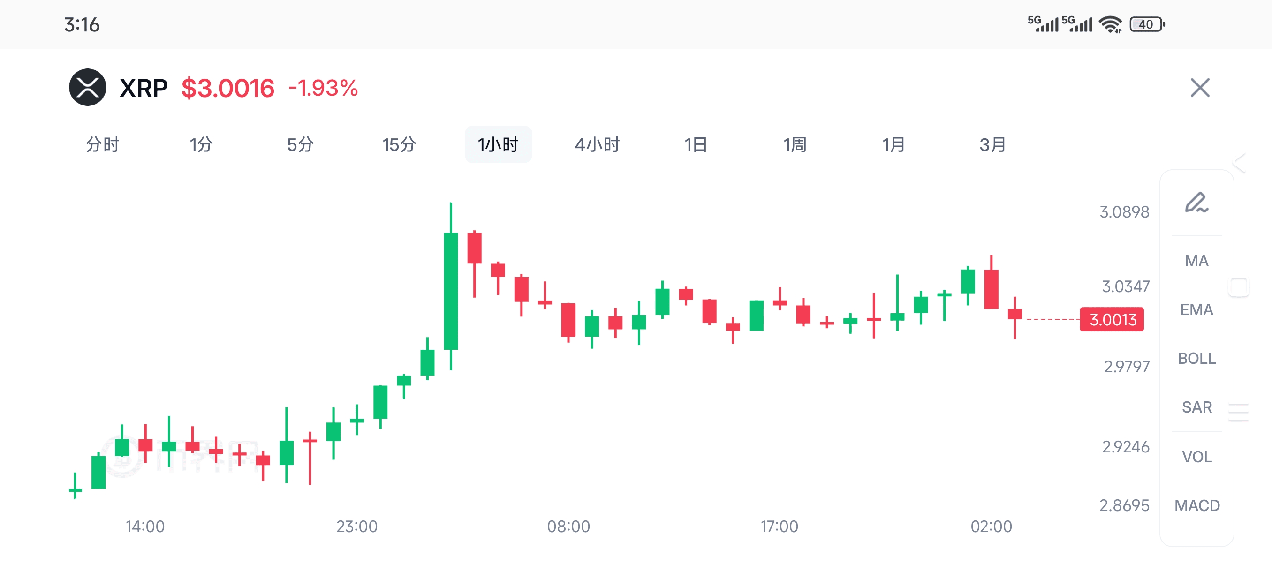This screenshot has height=572, width=1272.
Task: Toggle the BOLL indicator
Action: (1196, 358)
